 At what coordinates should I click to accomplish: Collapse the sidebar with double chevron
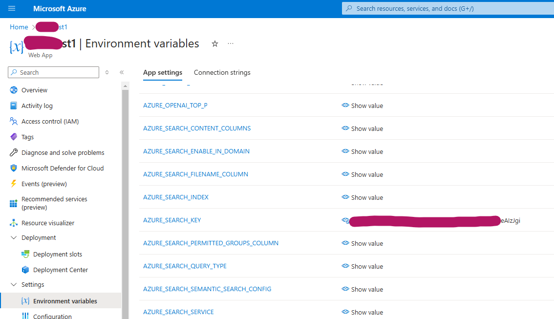point(122,72)
